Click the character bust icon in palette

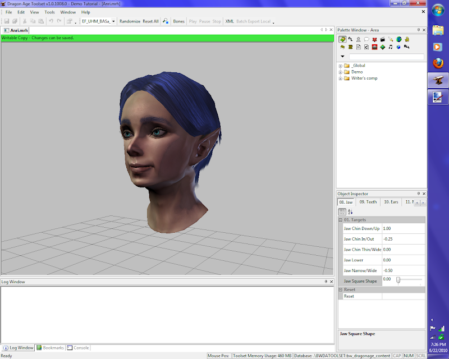tap(358, 39)
